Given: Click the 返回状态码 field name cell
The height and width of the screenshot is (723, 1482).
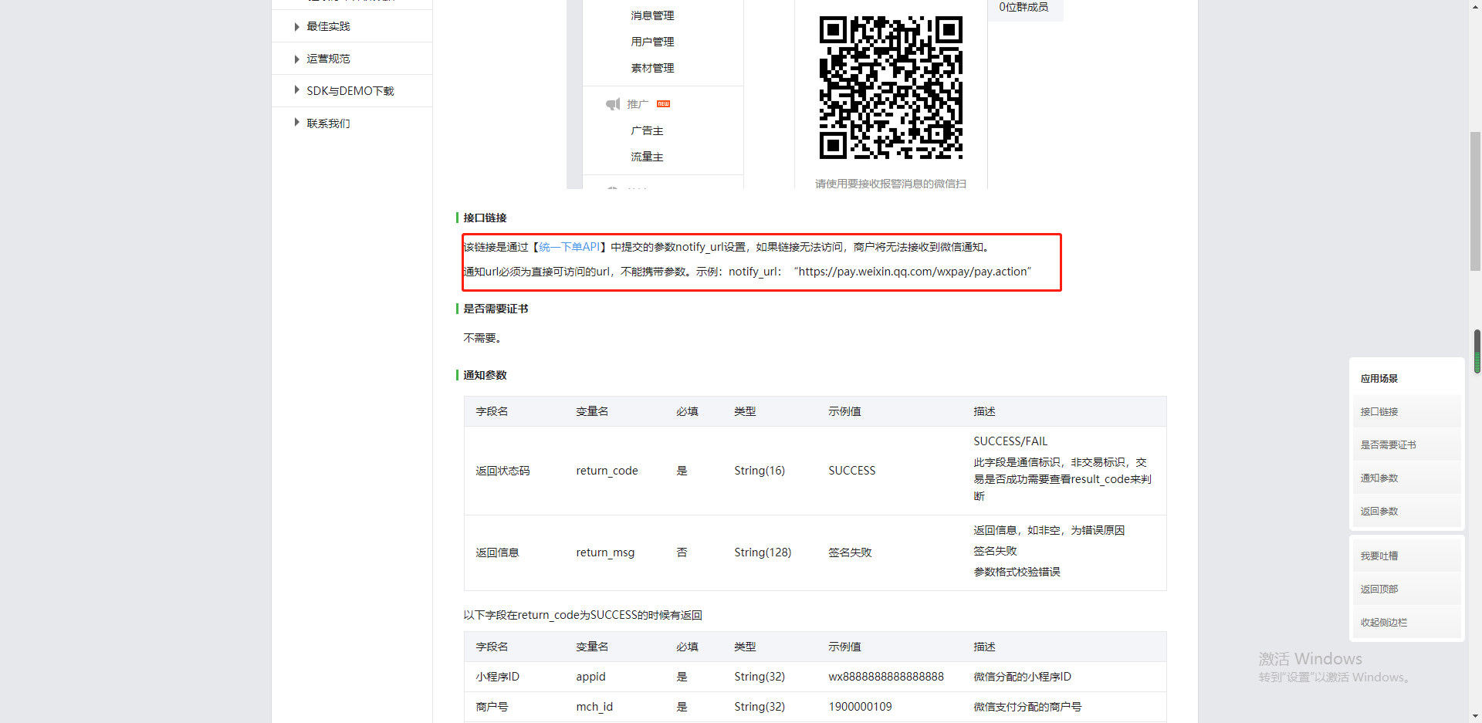Looking at the screenshot, I should 502,471.
